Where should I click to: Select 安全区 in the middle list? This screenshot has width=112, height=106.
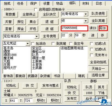pyautogui.click(x=37, y=48)
